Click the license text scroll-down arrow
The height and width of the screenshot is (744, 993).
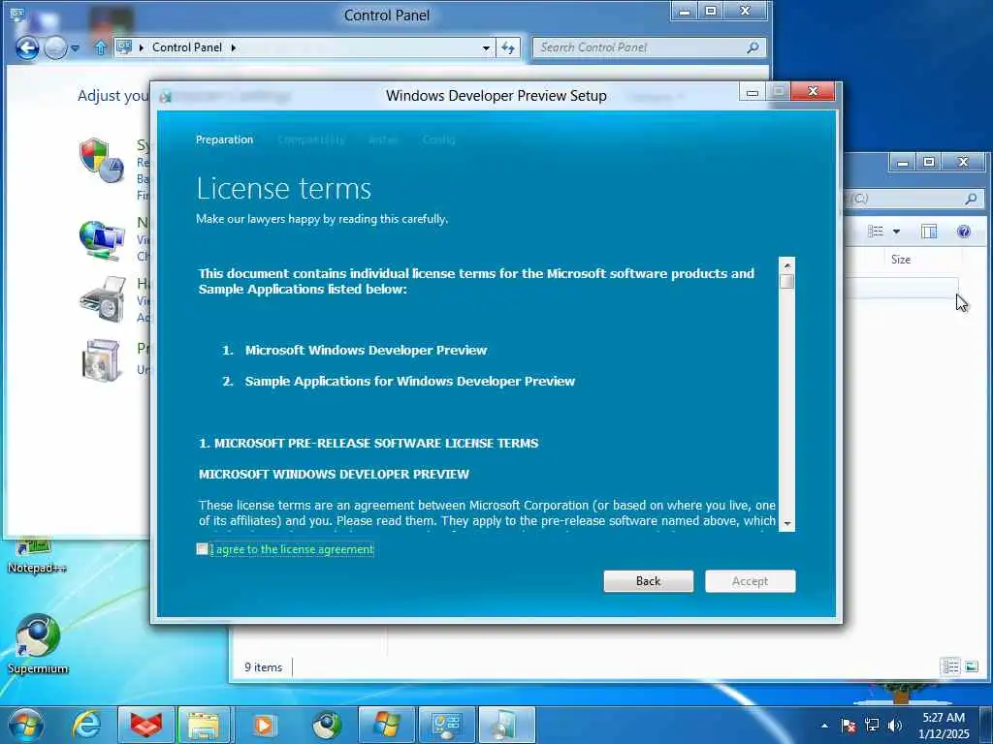[787, 523]
